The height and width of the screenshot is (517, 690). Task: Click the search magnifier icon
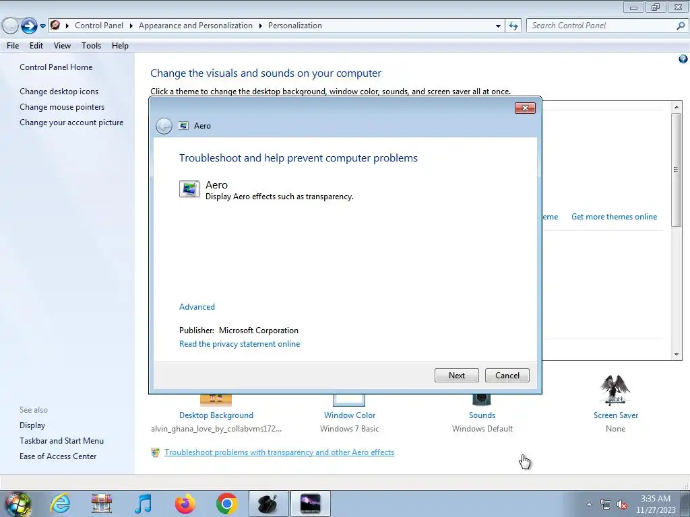tap(681, 26)
